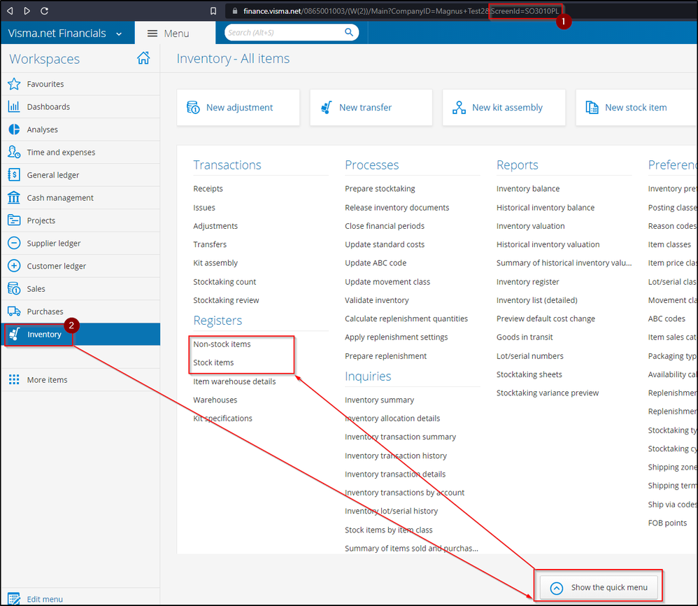The height and width of the screenshot is (606, 698).
Task: Click the Dashboards bar chart icon
Action: tap(14, 106)
